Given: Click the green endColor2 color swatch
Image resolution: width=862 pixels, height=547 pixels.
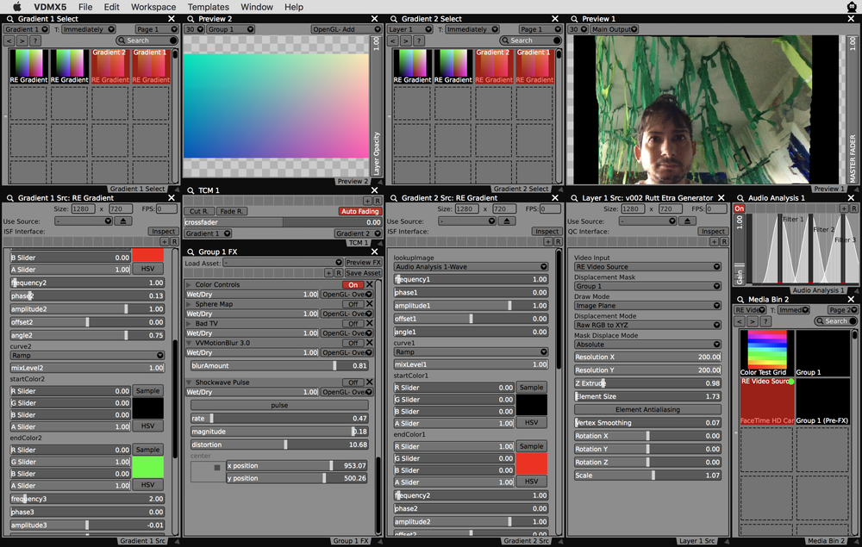Looking at the screenshot, I should [147, 468].
